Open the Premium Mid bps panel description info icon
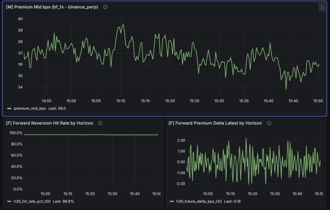This screenshot has width=330, height=210. point(105,7)
